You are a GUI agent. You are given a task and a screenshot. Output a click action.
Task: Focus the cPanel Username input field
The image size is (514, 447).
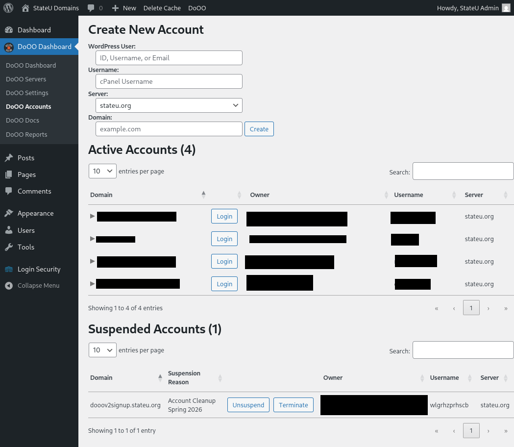coord(169,81)
